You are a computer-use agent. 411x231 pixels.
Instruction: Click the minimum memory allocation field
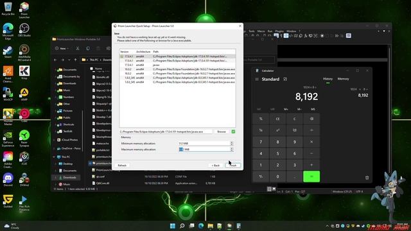point(204,143)
